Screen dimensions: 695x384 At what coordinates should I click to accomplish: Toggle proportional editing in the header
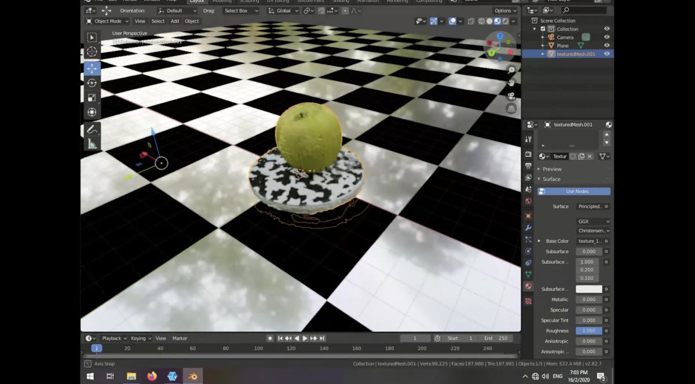coord(346,10)
